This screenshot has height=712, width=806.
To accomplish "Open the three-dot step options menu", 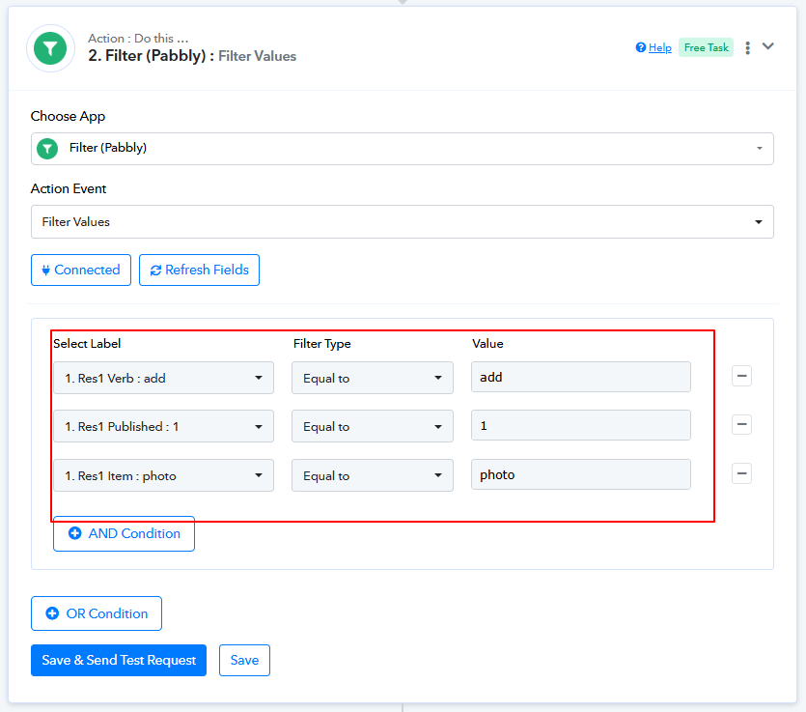I will [747, 47].
